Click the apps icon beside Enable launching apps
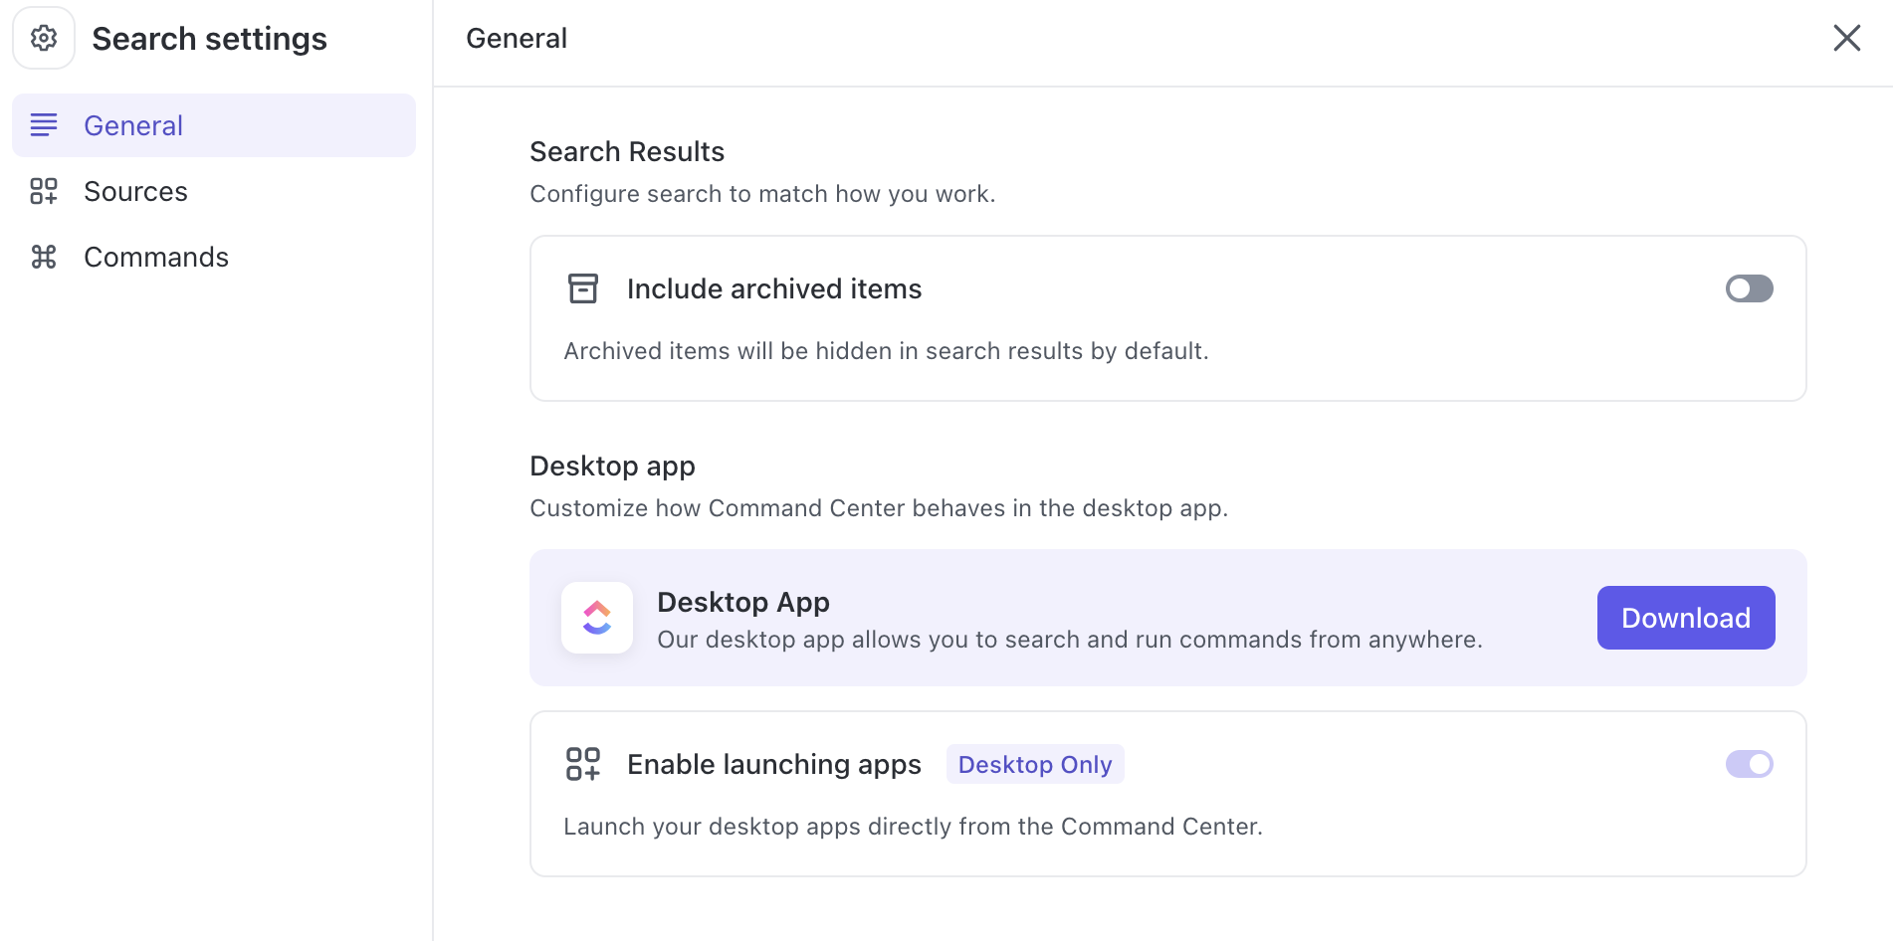Image resolution: width=1893 pixels, height=941 pixels. [583, 764]
